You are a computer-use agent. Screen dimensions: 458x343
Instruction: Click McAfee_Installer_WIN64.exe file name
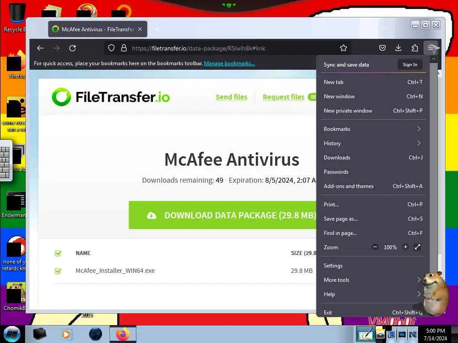click(115, 271)
